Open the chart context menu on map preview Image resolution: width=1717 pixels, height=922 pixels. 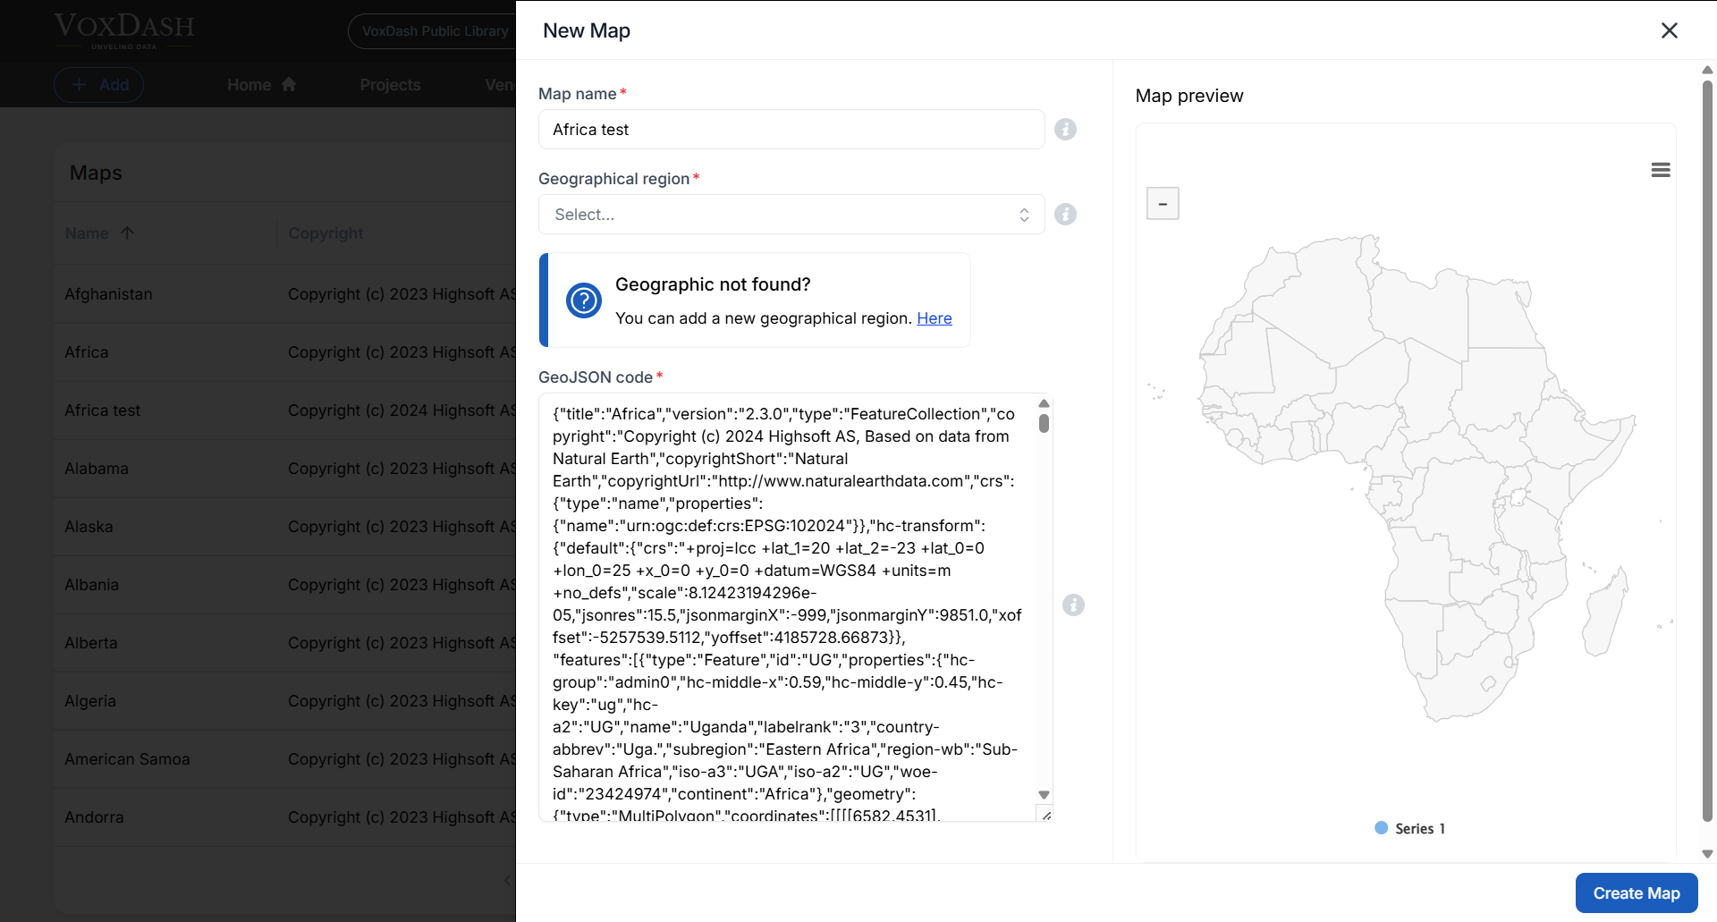(x=1661, y=169)
